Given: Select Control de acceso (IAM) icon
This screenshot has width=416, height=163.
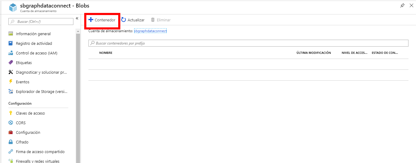Looking at the screenshot, I should (11, 53).
